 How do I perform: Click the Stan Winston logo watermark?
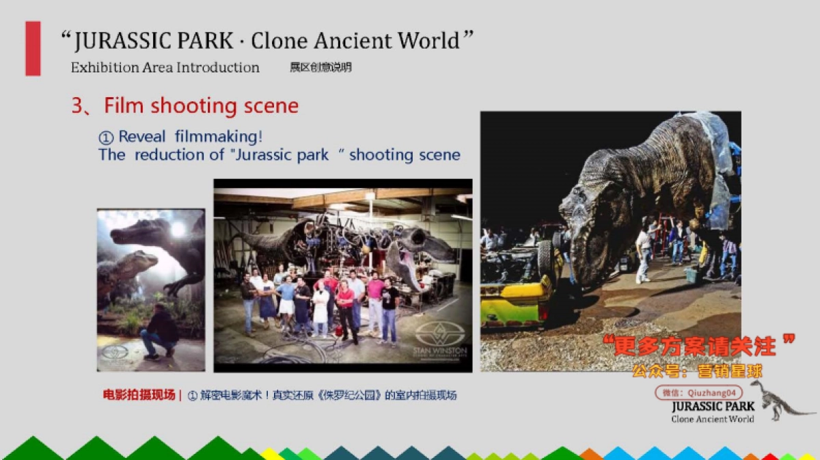tap(439, 340)
